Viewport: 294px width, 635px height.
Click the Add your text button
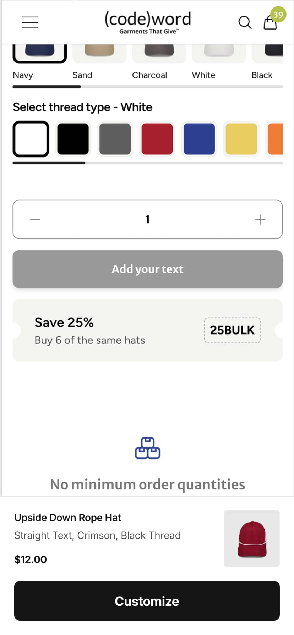click(x=147, y=269)
